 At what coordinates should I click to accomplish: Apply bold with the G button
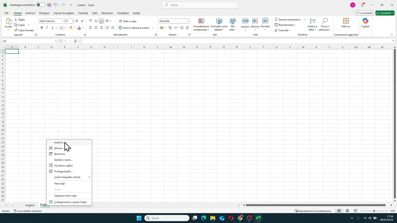click(x=42, y=28)
